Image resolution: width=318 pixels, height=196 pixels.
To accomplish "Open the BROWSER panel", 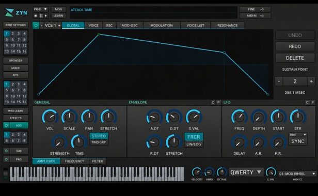I will click(x=15, y=60).
